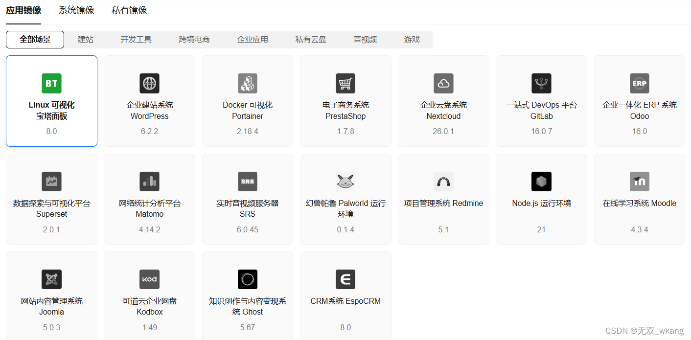Select the 音视频 scenario filter
This screenshot has height=340, width=691.
(365, 40)
